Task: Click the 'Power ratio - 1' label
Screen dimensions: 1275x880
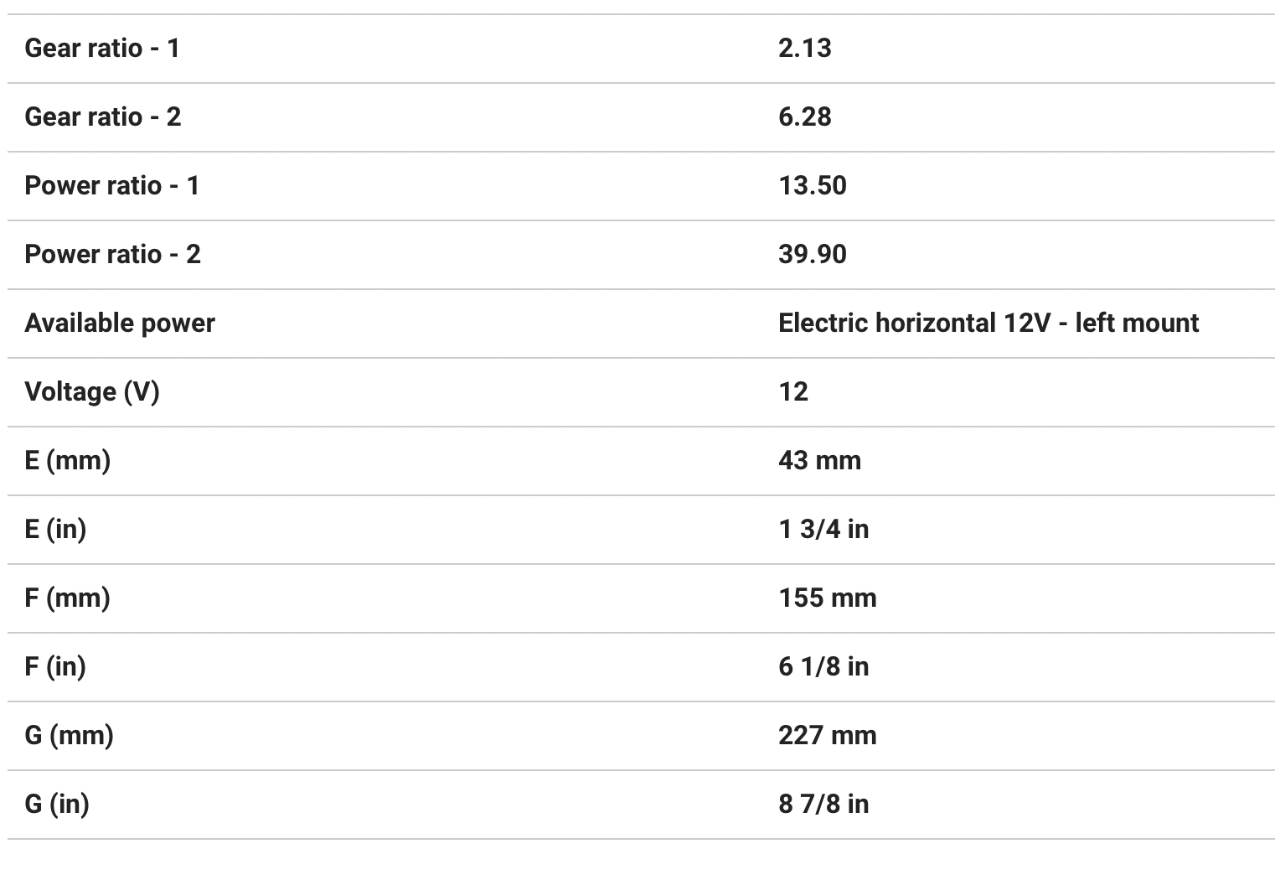Action: pyautogui.click(x=111, y=185)
